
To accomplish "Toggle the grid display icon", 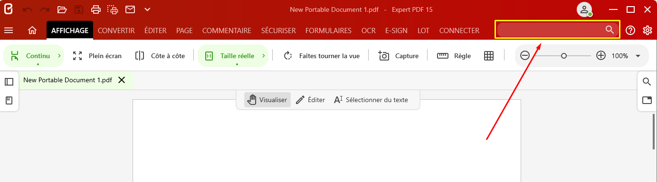I will [x=489, y=56].
